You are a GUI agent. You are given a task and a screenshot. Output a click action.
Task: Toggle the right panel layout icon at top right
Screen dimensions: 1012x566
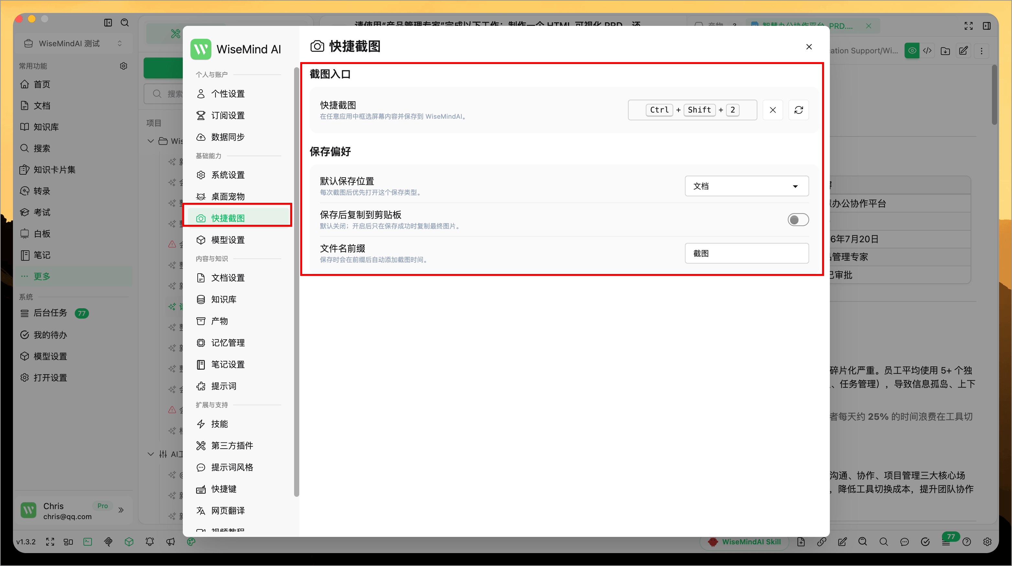987,26
